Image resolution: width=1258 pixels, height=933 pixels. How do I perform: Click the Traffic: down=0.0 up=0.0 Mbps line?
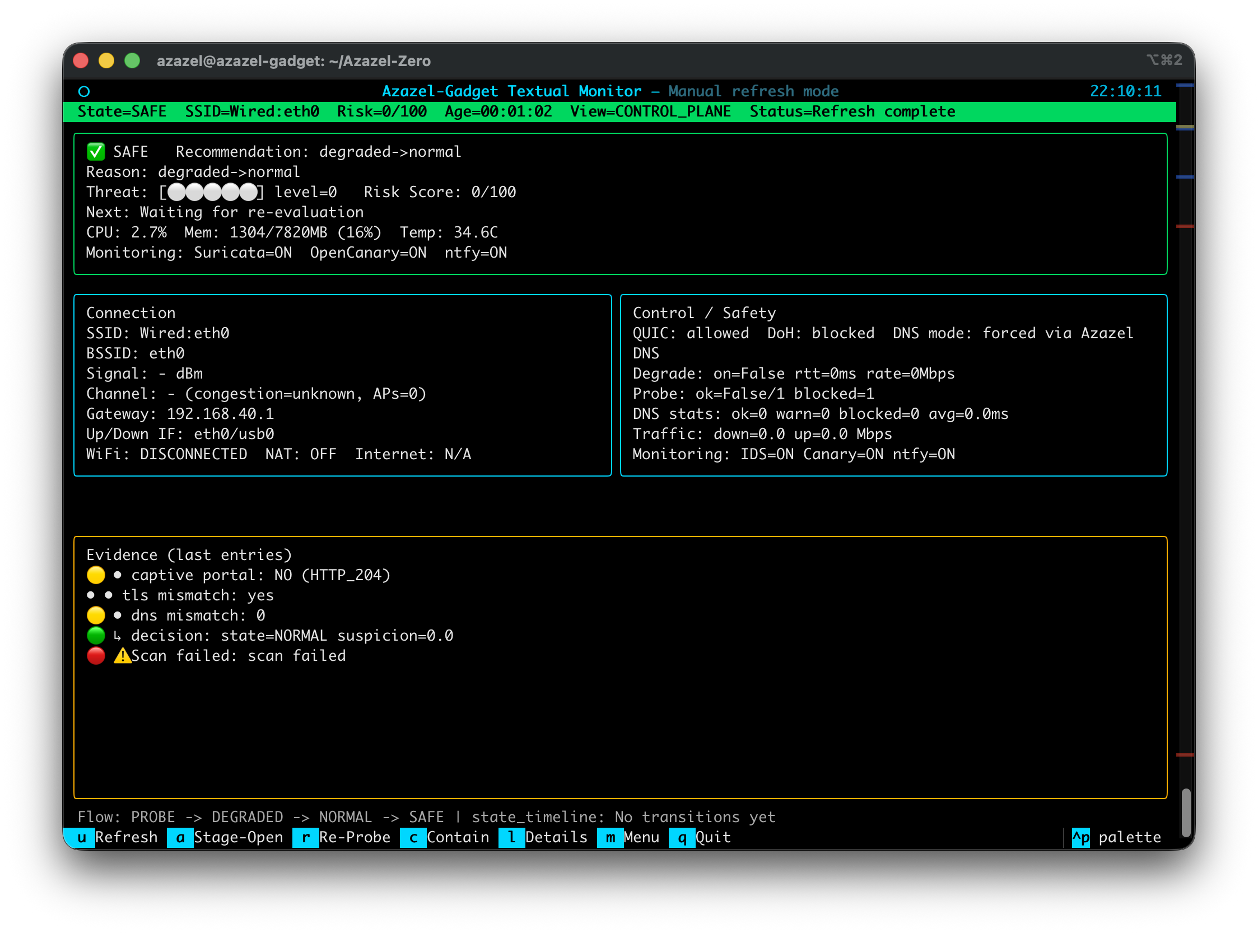(763, 435)
